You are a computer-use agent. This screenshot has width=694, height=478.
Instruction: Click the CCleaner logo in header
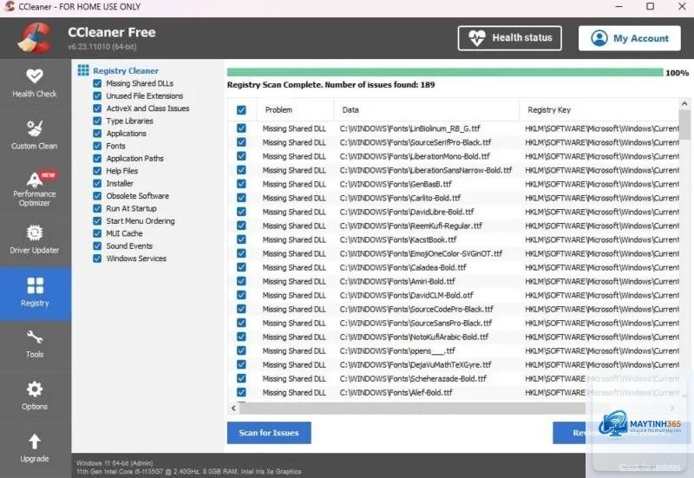click(x=34, y=38)
